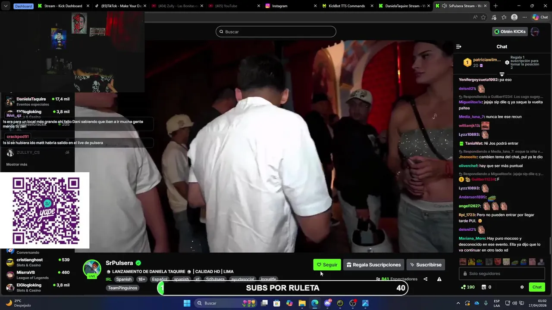
Task: Collapse the chat panel icon
Action: click(459, 46)
